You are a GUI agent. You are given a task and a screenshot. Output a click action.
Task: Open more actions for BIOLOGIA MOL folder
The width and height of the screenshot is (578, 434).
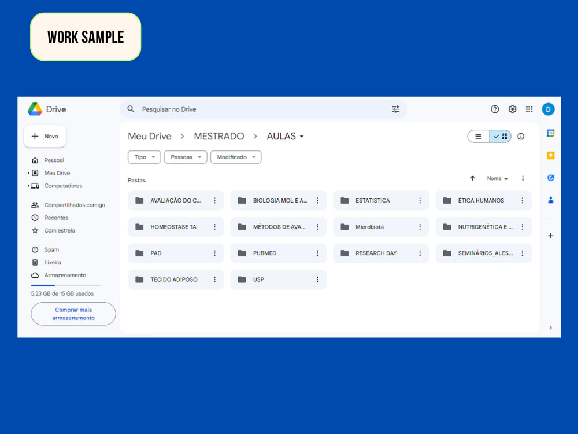[317, 200]
